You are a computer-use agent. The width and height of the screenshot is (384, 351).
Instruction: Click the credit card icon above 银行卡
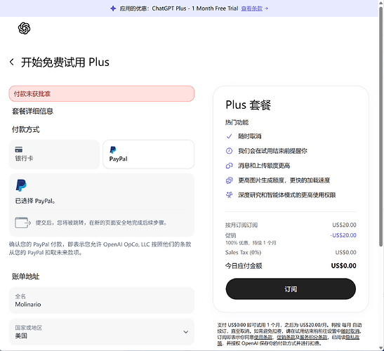pyautogui.click(x=19, y=150)
